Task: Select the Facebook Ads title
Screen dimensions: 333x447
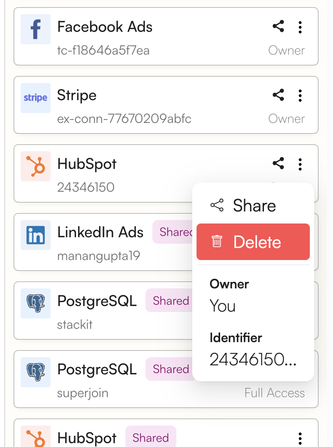Action: (105, 27)
